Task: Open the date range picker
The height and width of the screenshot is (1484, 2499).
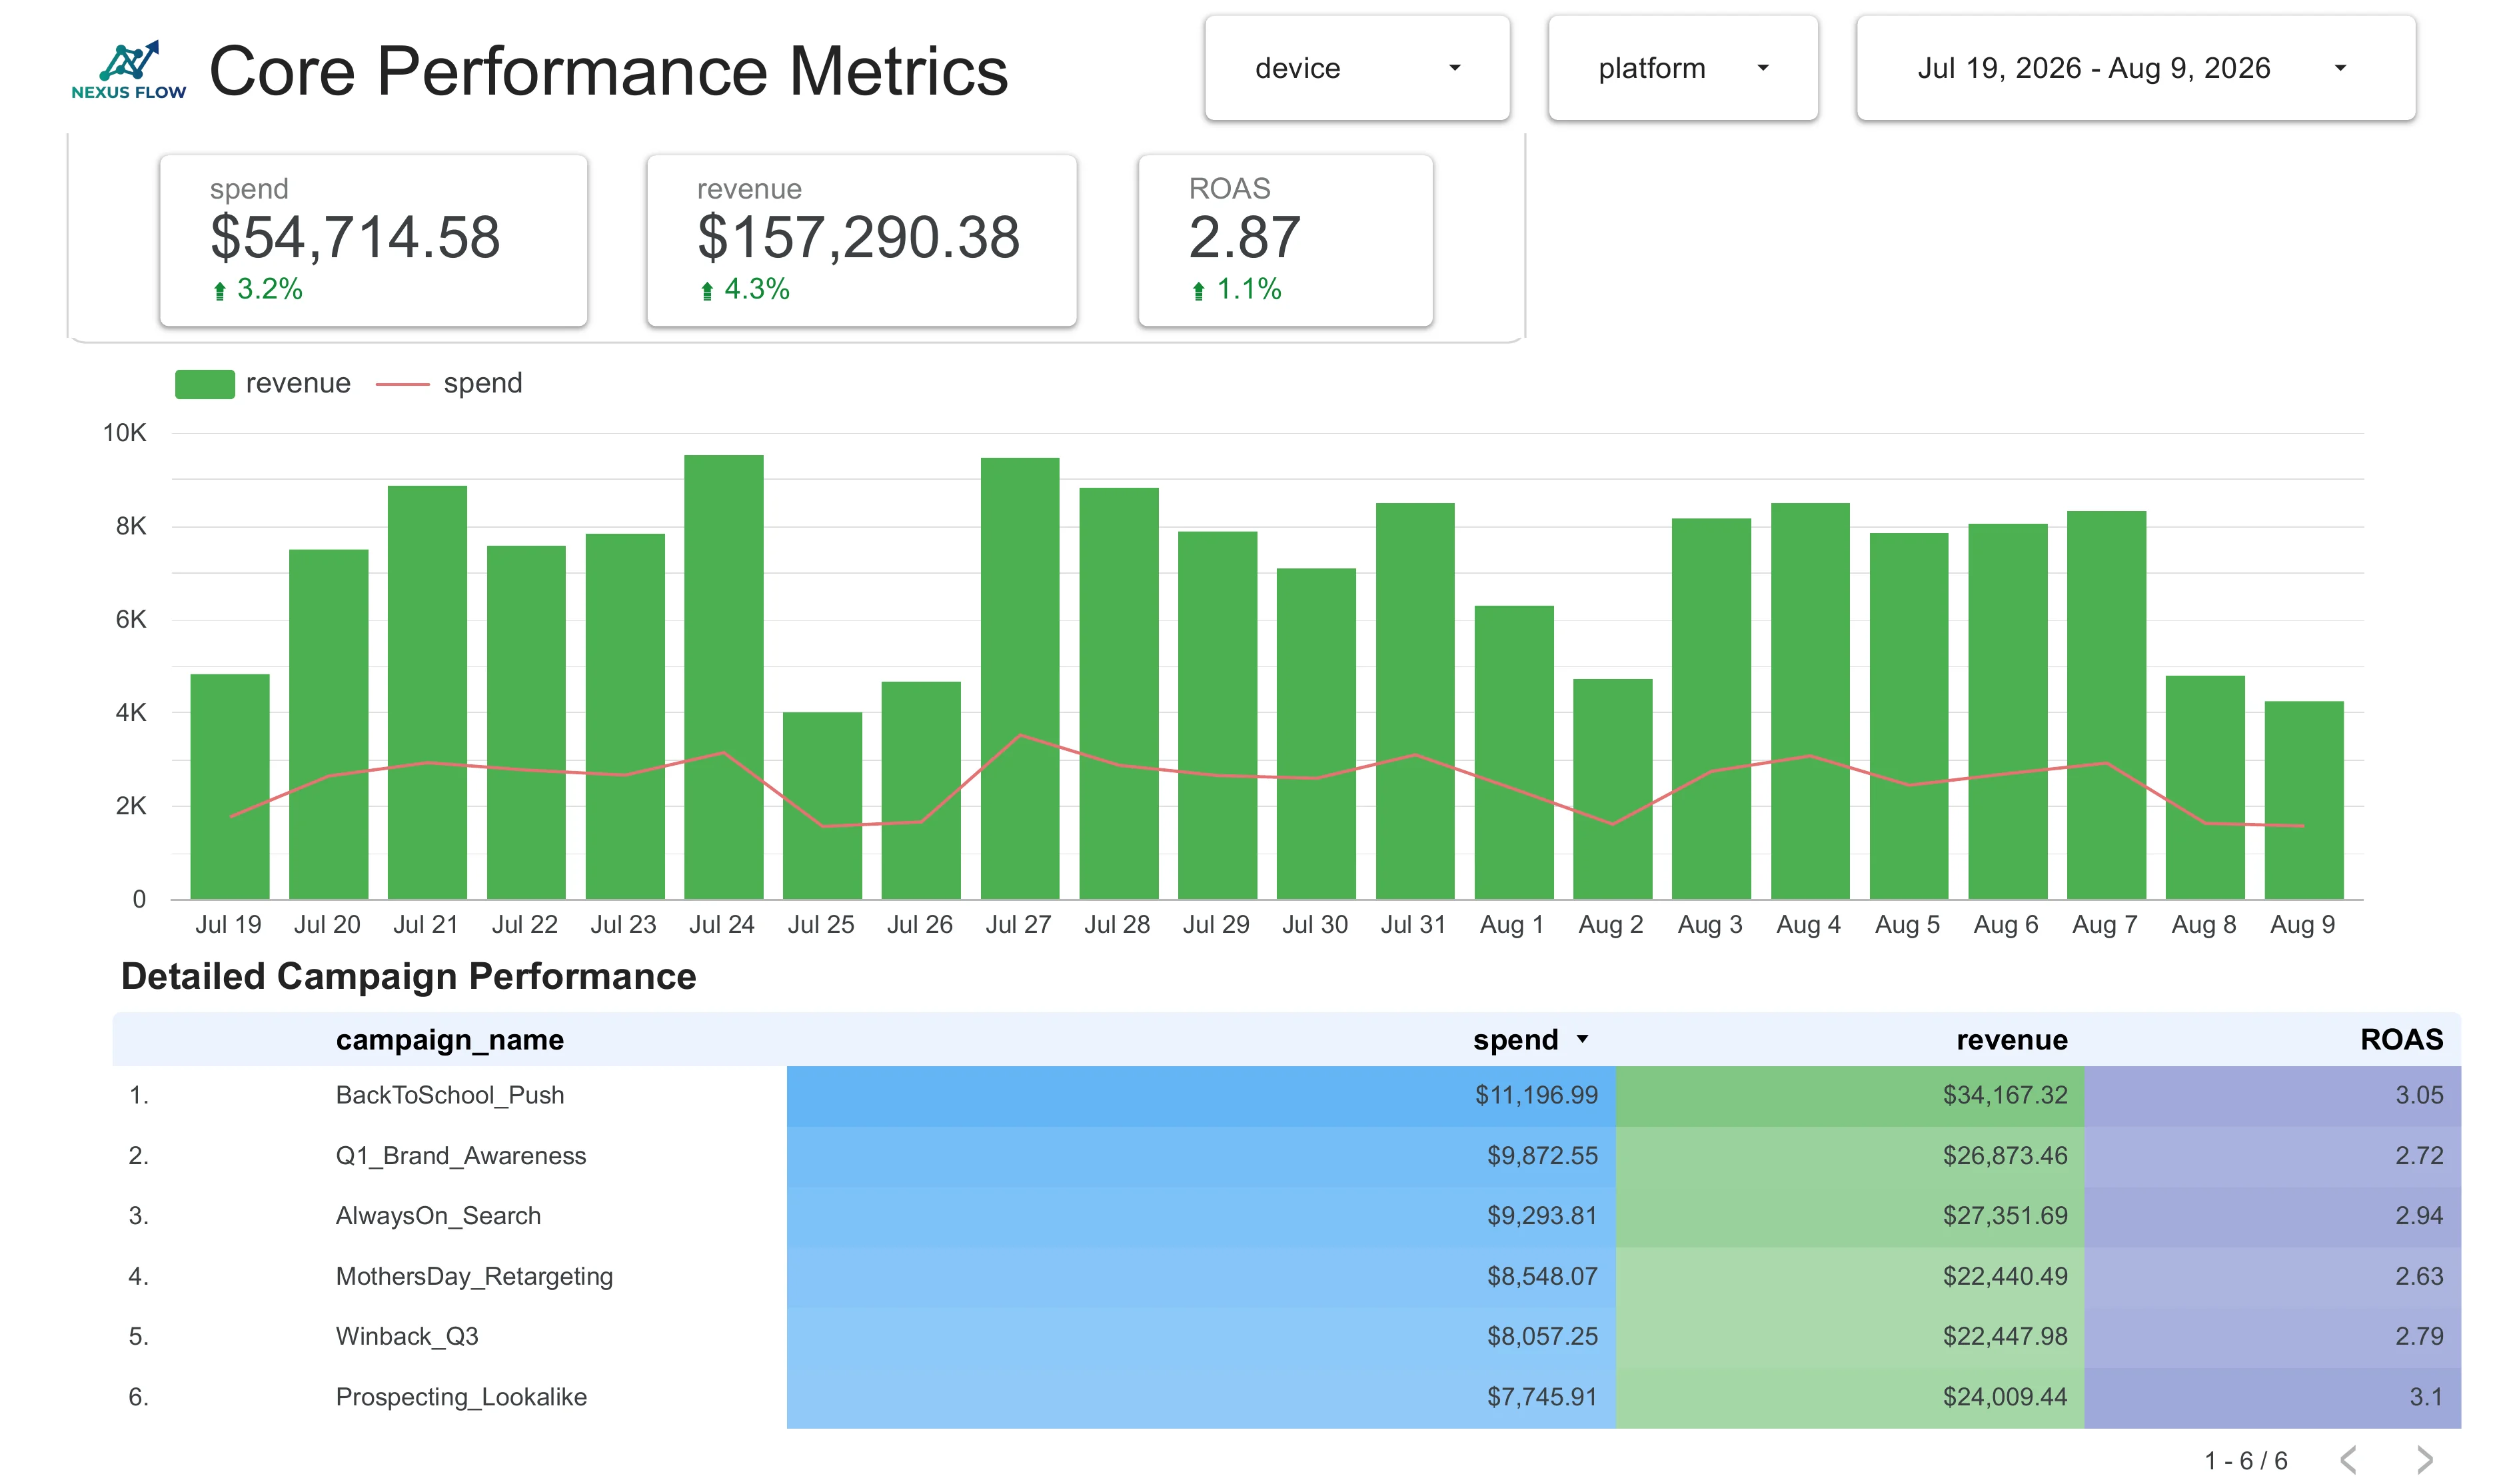Action: coord(2135,68)
